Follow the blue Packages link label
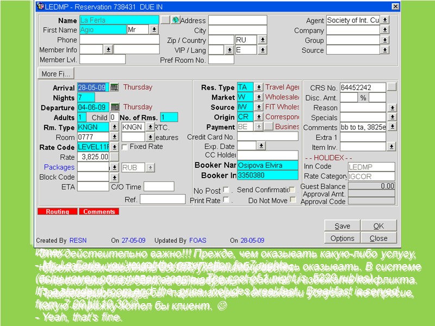 (x=59, y=167)
